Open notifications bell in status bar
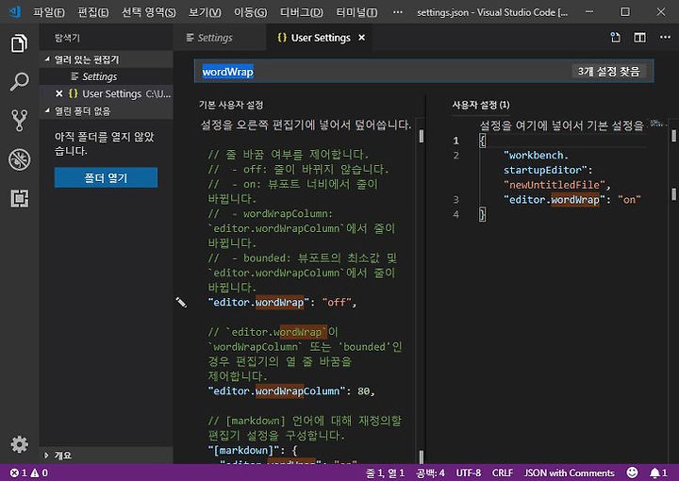This screenshot has width=679, height=481. click(658, 473)
